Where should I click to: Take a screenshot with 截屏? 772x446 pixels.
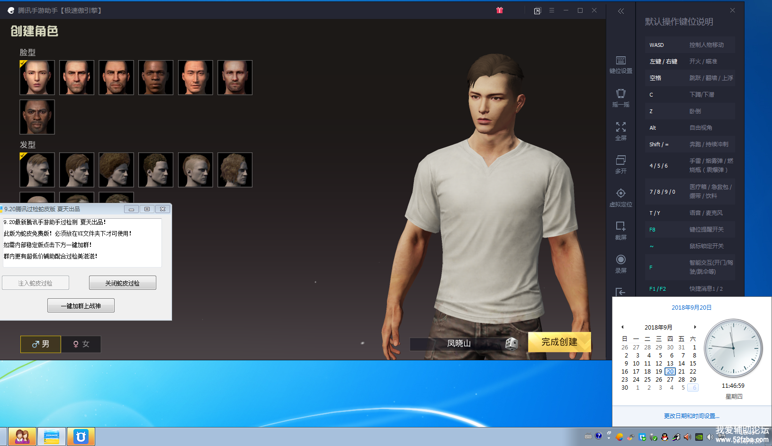point(621,231)
